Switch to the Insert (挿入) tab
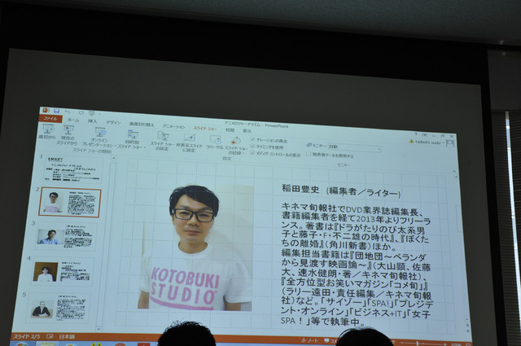 tap(92, 121)
